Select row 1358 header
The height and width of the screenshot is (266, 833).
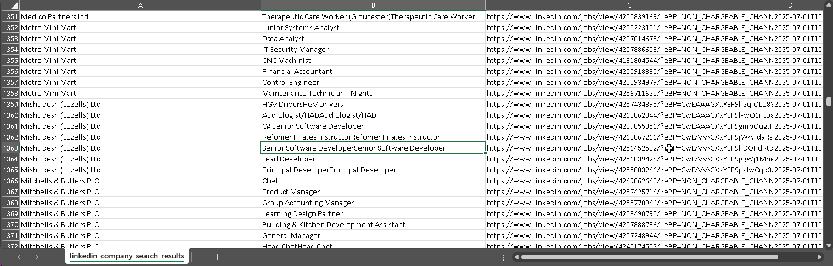[x=10, y=93]
